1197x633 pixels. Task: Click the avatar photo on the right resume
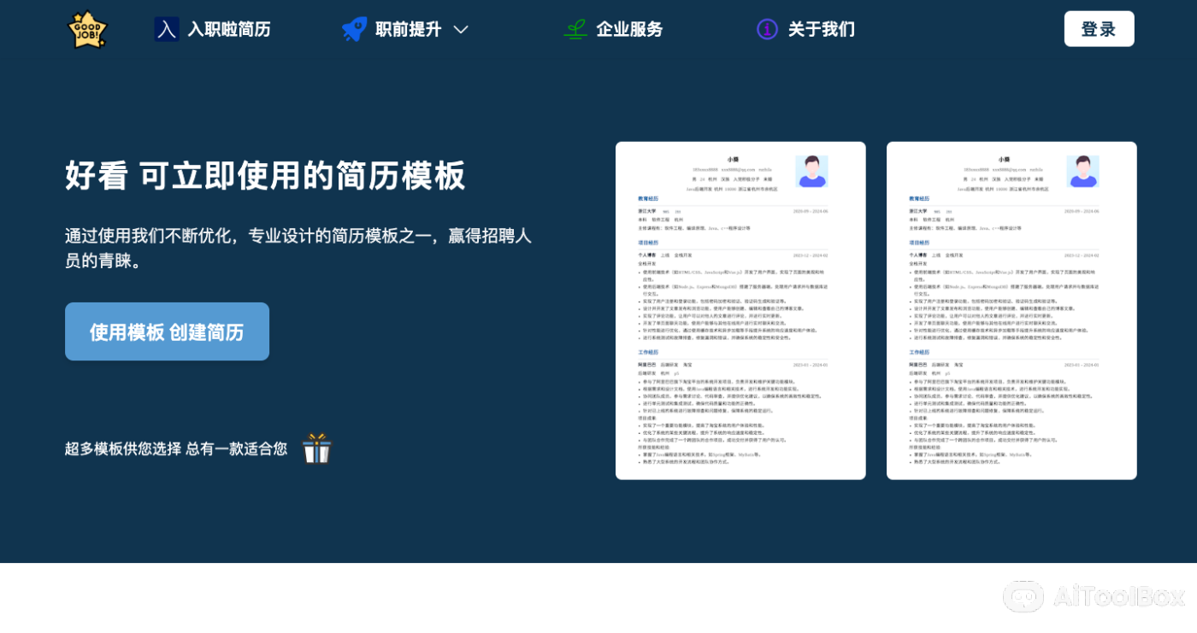(x=1083, y=171)
